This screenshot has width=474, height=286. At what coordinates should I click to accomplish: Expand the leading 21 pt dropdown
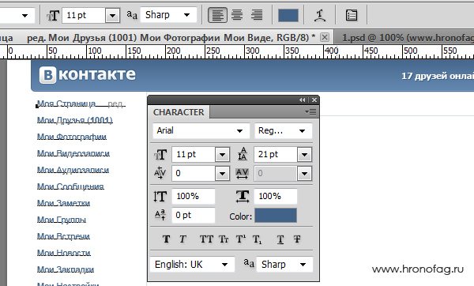(304, 155)
